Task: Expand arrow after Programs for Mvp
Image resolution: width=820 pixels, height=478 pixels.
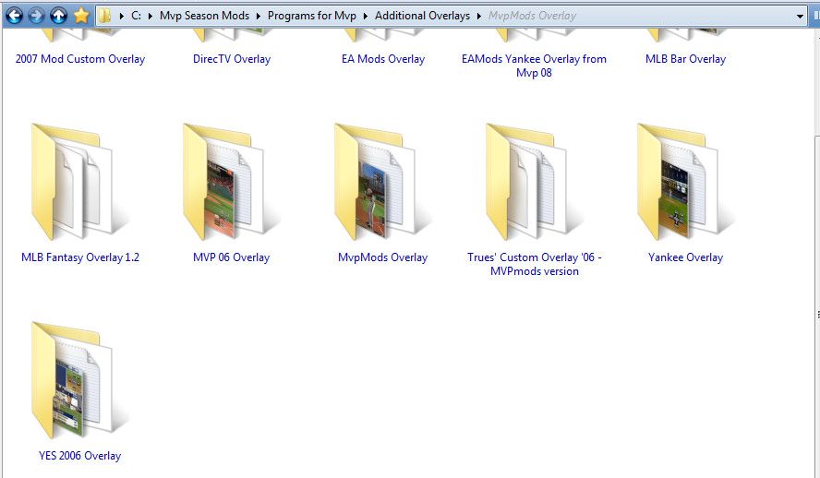Action: (x=365, y=17)
